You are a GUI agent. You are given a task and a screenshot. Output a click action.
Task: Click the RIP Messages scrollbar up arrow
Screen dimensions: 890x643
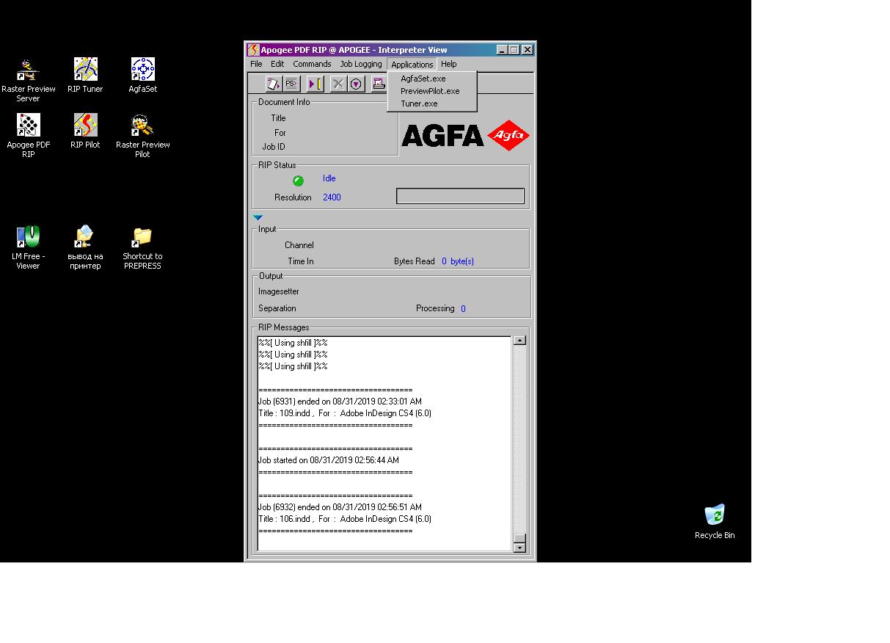click(519, 341)
